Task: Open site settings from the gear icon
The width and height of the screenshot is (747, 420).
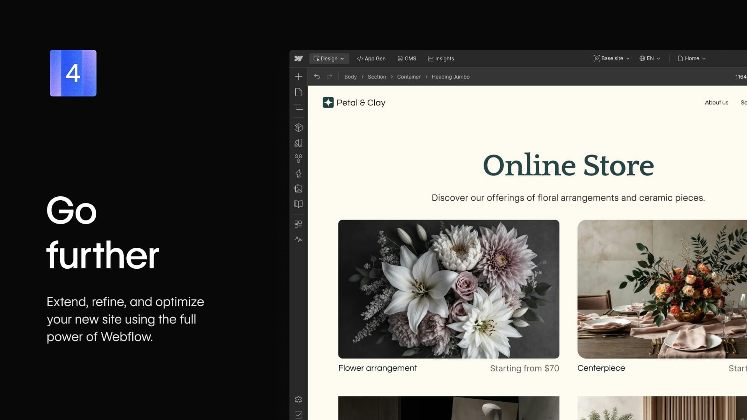Action: pyautogui.click(x=298, y=399)
